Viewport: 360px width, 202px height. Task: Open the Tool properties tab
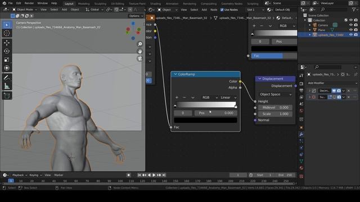[x=301, y=75]
